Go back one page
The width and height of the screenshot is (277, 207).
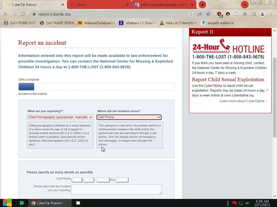coord(6,14)
